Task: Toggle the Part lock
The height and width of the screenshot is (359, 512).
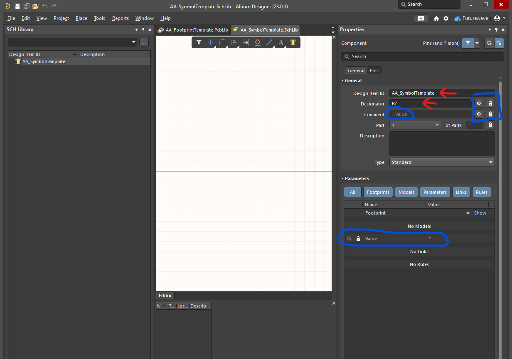Action: [490, 125]
